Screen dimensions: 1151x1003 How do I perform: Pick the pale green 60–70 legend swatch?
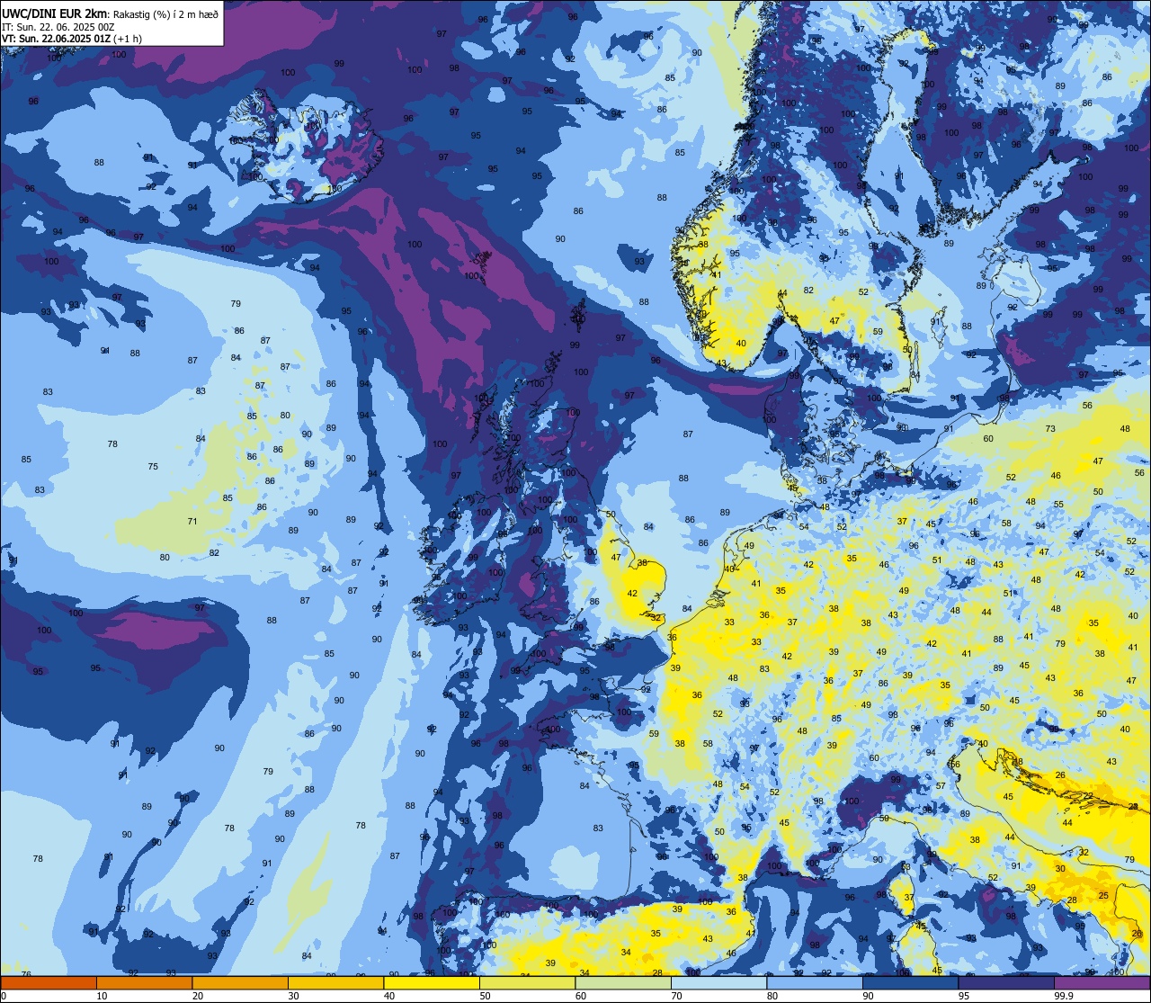tap(623, 982)
